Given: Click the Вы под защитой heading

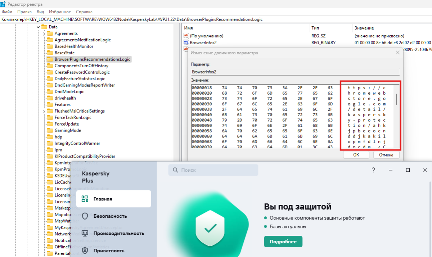Looking at the screenshot, I should (298, 207).
